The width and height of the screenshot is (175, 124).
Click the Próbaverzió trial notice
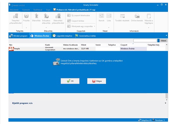pyautogui.click(x=74, y=10)
